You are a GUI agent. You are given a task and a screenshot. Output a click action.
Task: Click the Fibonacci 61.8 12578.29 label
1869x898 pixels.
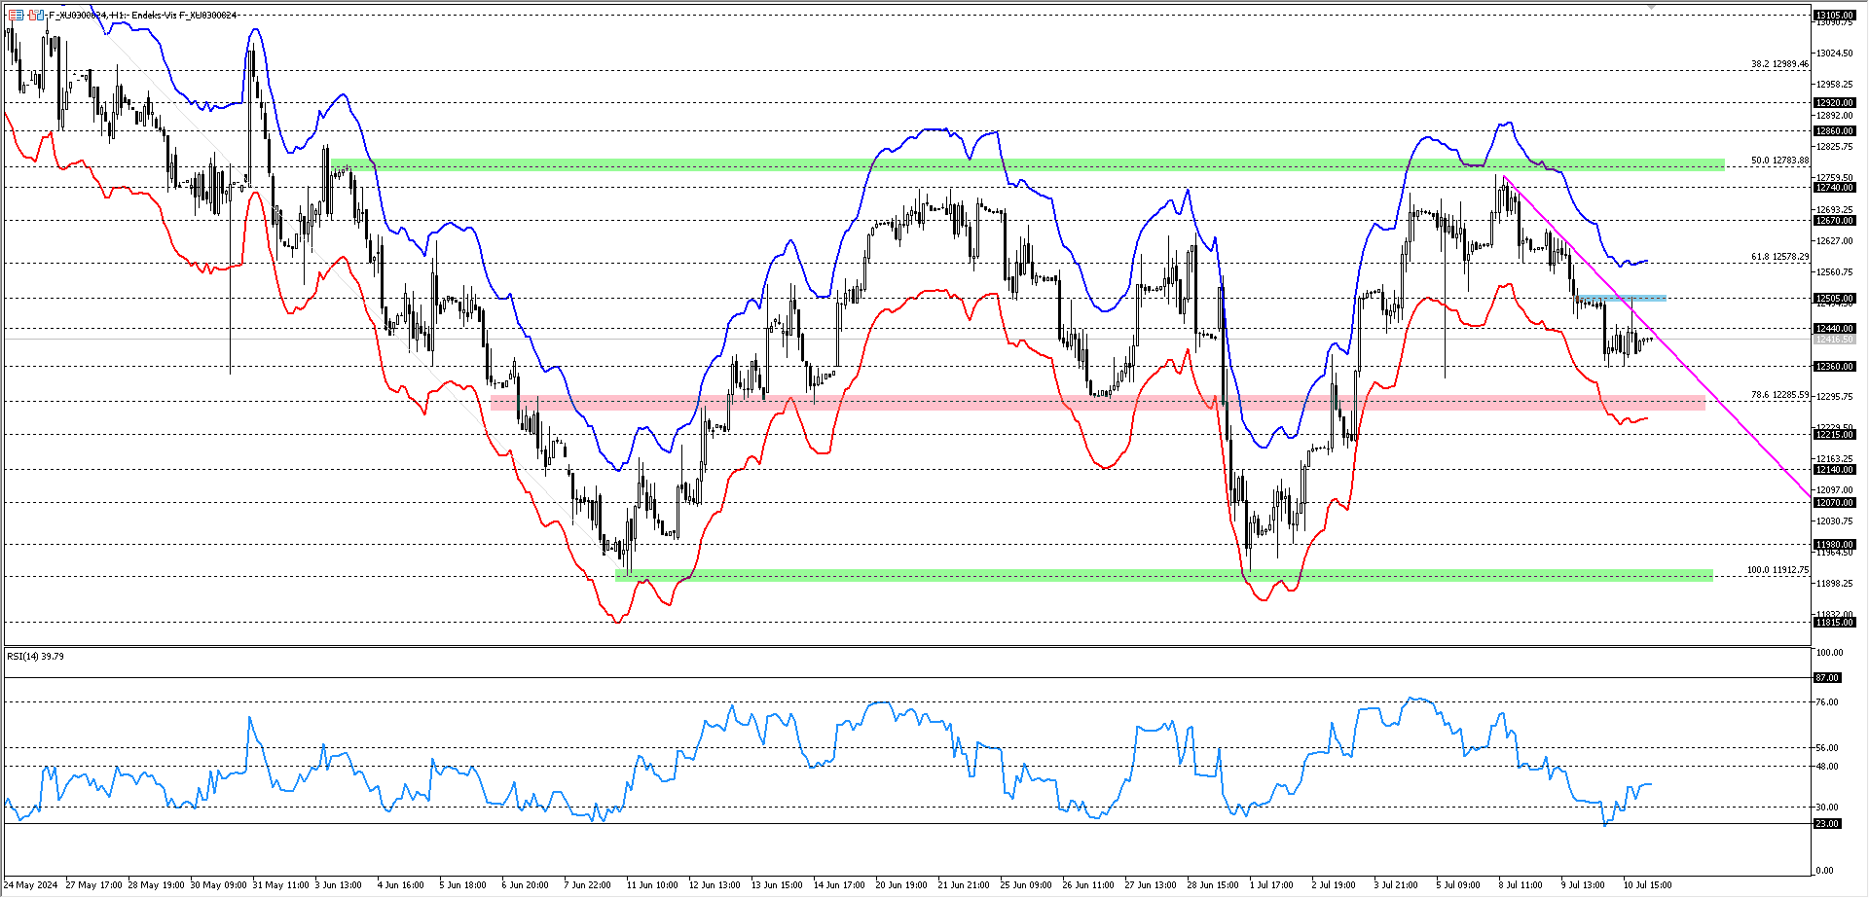[1779, 257]
